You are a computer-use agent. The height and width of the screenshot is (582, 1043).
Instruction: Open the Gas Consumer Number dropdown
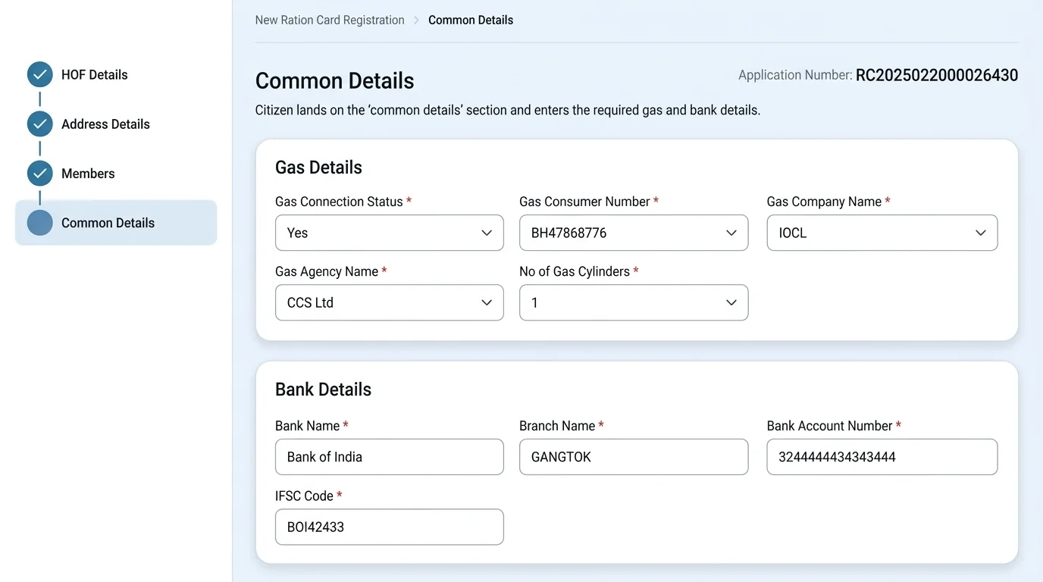tap(634, 233)
